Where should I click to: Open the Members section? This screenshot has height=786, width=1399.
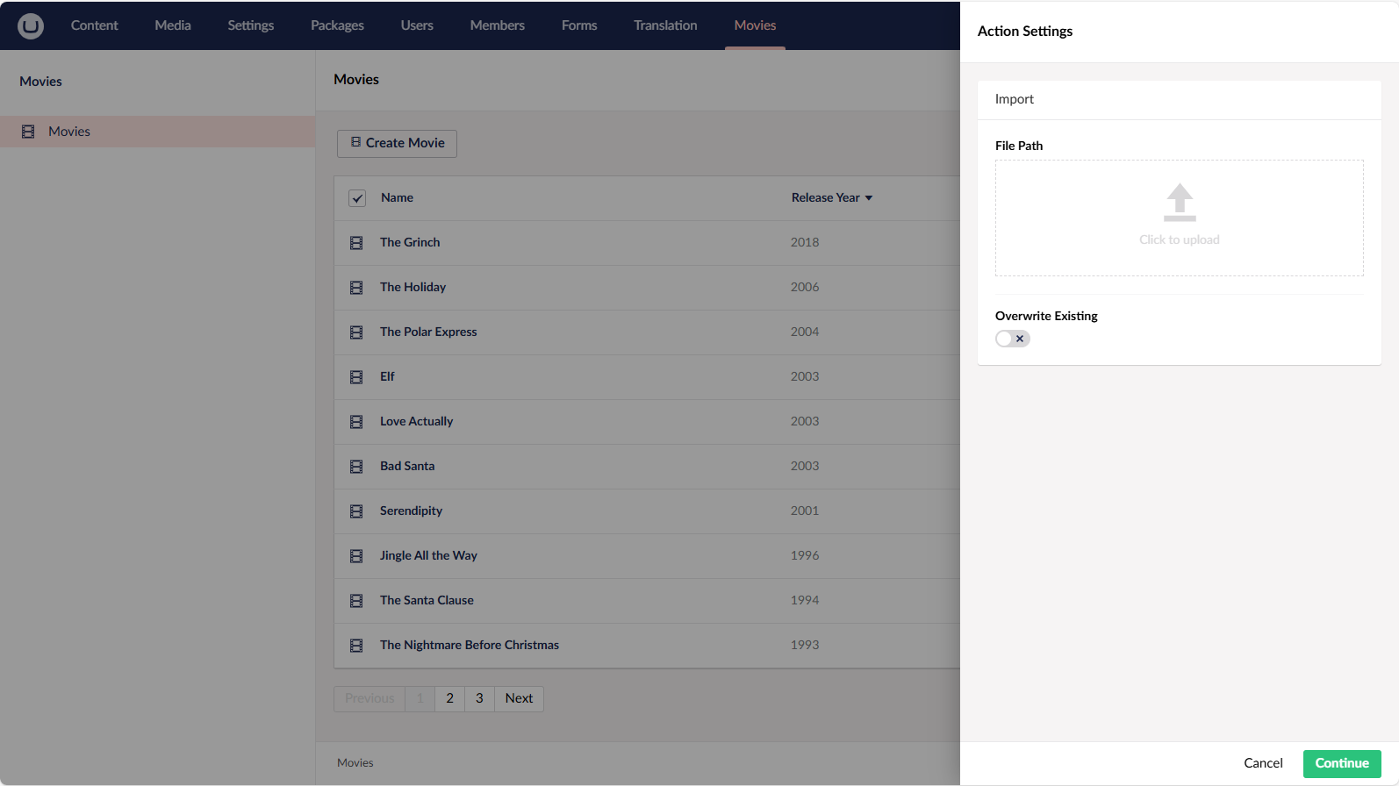click(x=498, y=25)
